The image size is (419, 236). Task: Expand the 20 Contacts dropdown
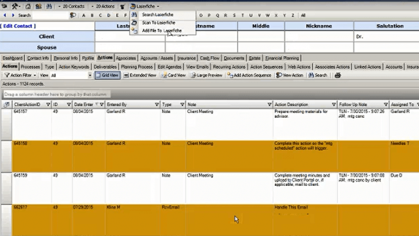[71, 6]
